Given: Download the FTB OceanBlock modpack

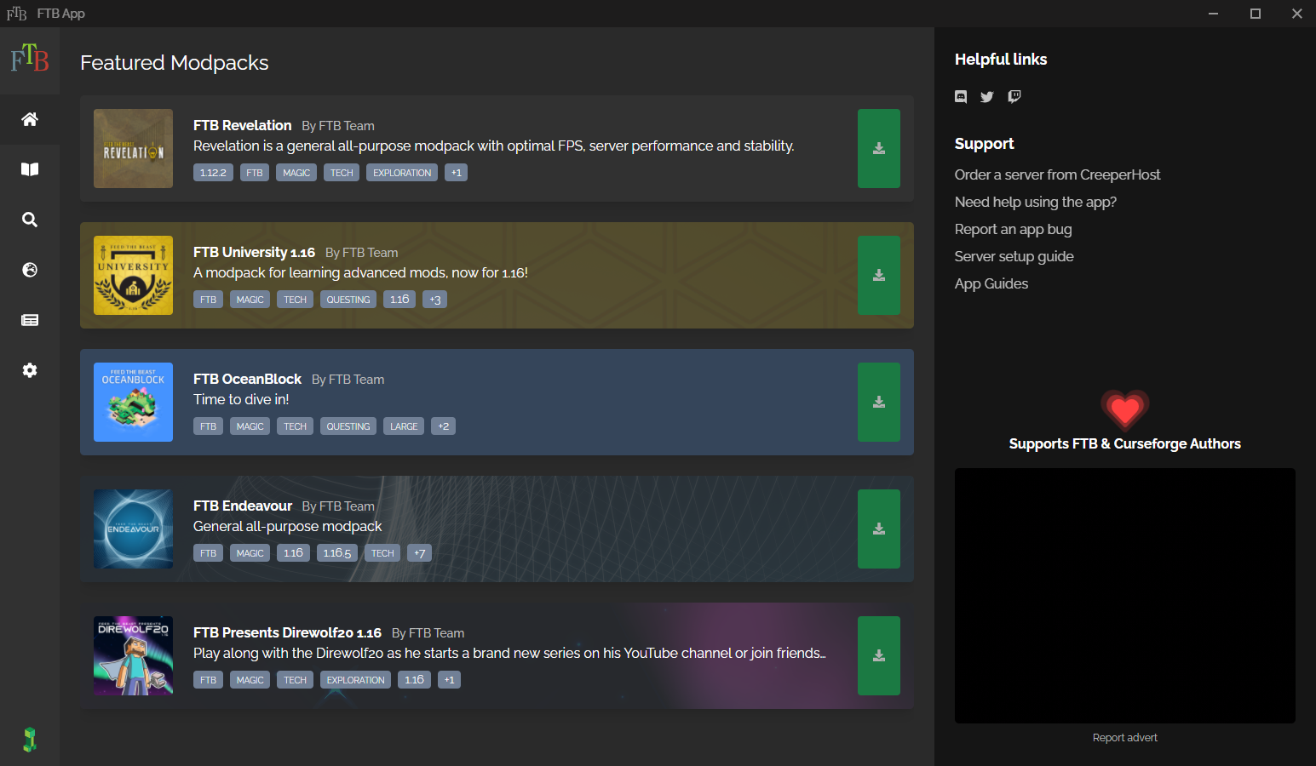Looking at the screenshot, I should pos(879,402).
